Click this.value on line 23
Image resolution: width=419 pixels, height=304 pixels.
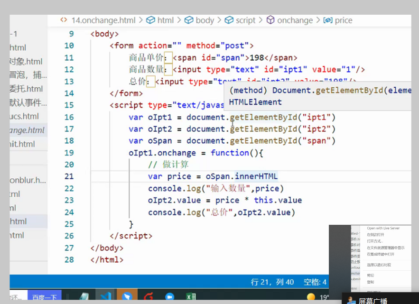[278, 200]
